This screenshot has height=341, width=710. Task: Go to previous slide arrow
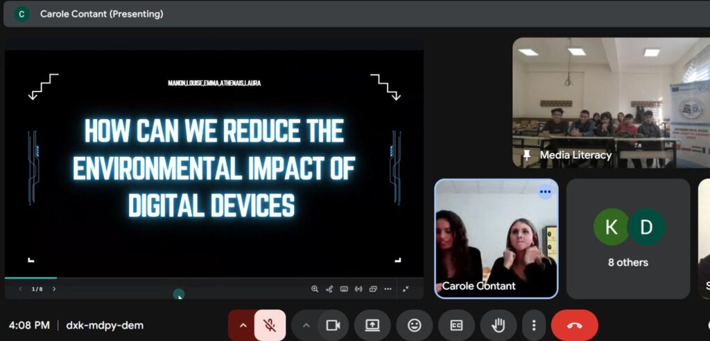click(20, 289)
